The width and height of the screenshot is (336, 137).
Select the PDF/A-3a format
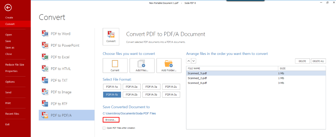151,87
